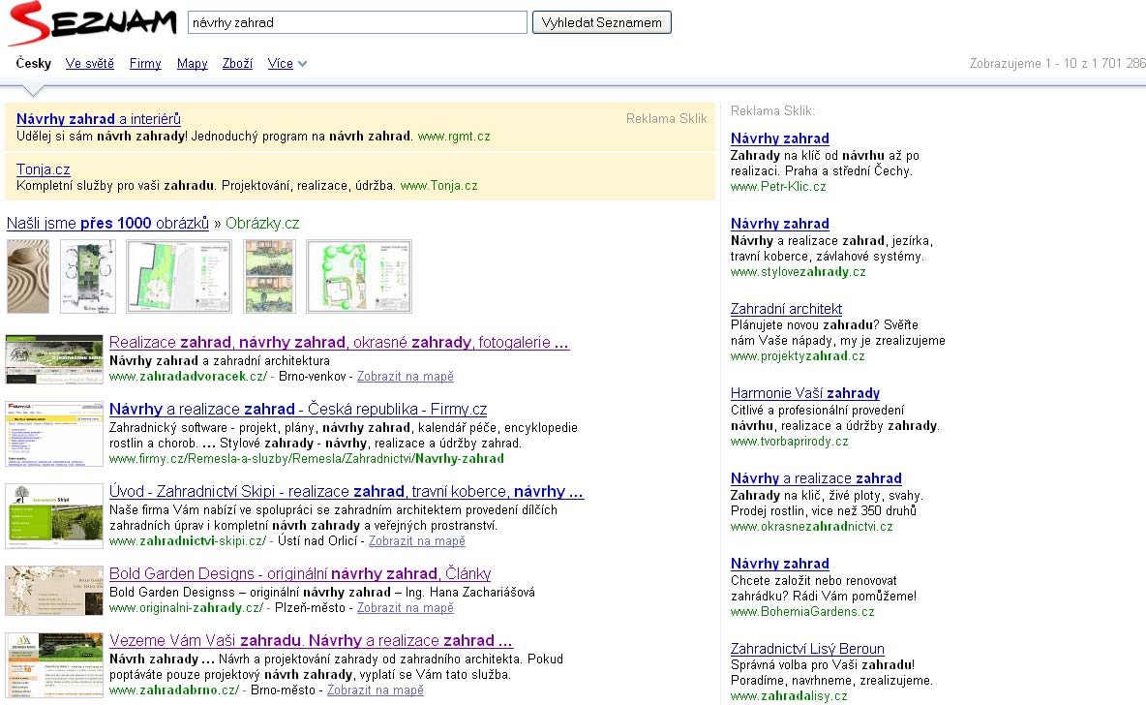This screenshot has width=1146, height=705.
Task: Expand the Více dropdown
Action: point(286,64)
